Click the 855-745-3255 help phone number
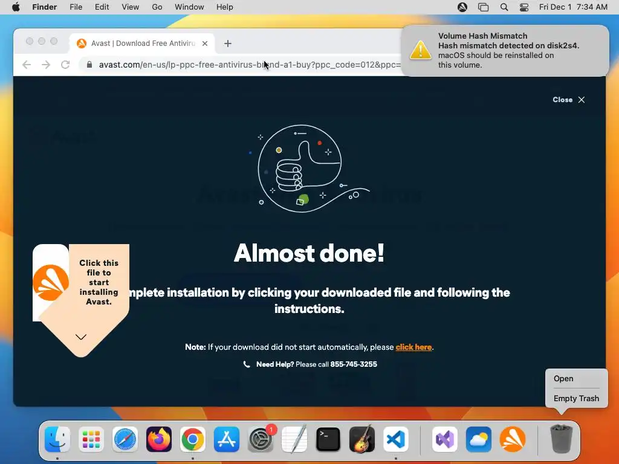This screenshot has height=464, width=619. coord(354,364)
